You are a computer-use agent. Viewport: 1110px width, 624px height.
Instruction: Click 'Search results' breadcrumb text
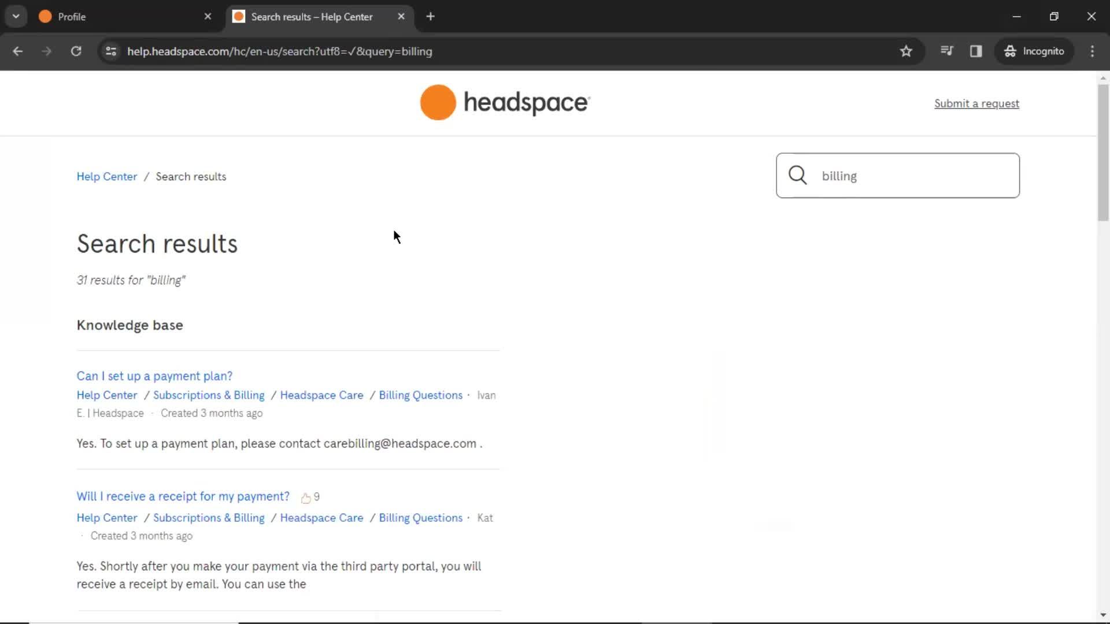pos(191,177)
